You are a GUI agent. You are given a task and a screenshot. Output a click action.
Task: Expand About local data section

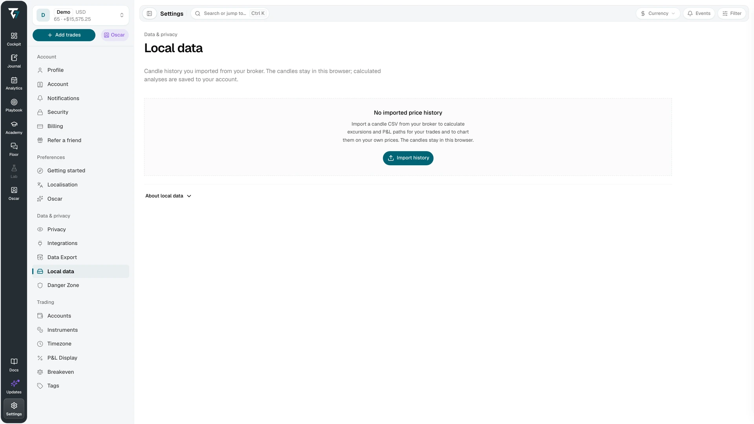coord(168,196)
